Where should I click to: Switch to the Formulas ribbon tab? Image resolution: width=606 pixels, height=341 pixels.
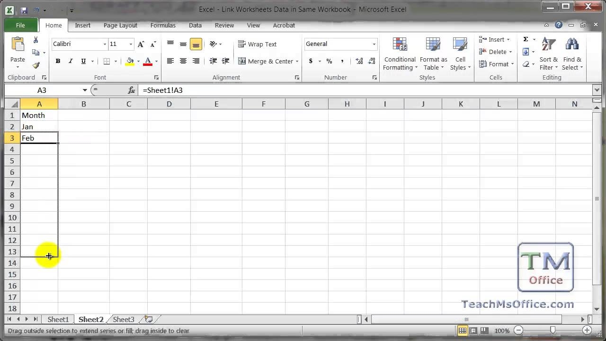163,25
